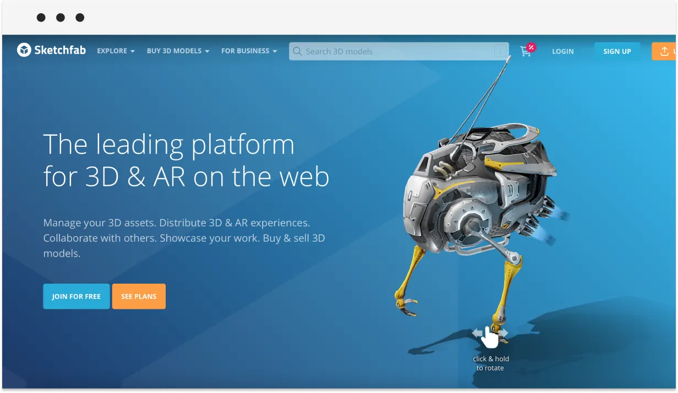Expand the For Business menu
Screen dimensions: 678x393
249,51
